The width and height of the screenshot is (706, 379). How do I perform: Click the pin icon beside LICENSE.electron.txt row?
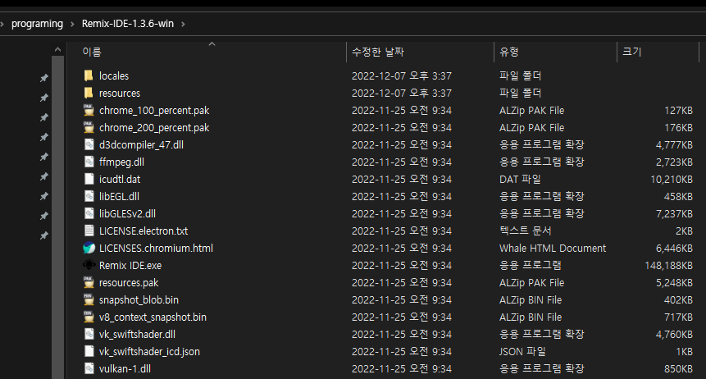43,235
